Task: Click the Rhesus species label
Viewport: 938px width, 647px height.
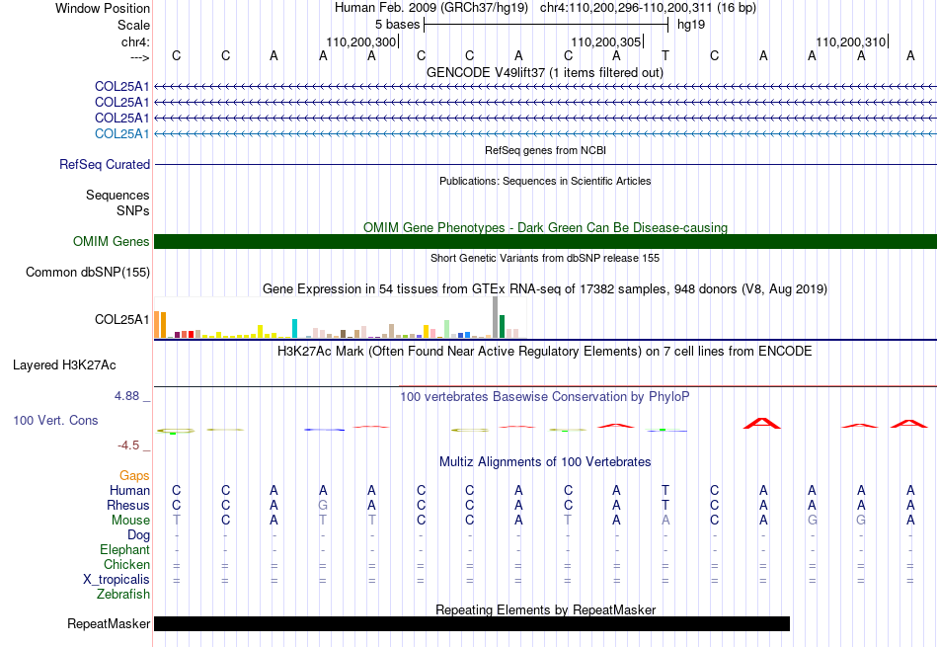Action: point(128,505)
